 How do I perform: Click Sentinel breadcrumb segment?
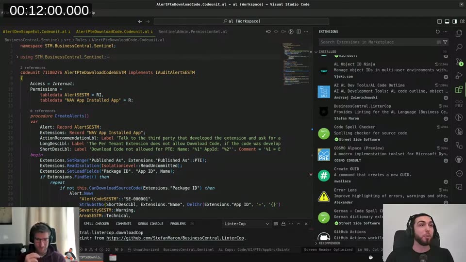pos(32,40)
